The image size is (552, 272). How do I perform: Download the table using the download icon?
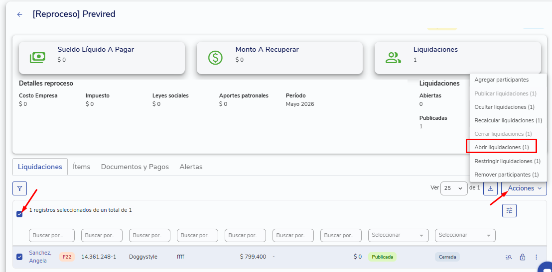pyautogui.click(x=490, y=188)
